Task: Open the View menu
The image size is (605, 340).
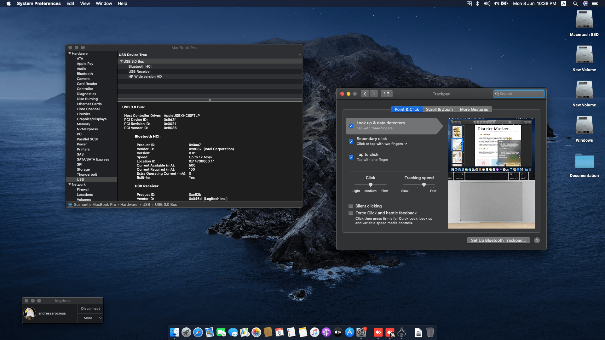Action: (85, 3)
